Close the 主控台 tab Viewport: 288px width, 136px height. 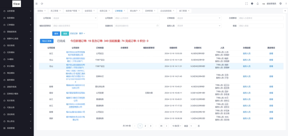point(45,11)
